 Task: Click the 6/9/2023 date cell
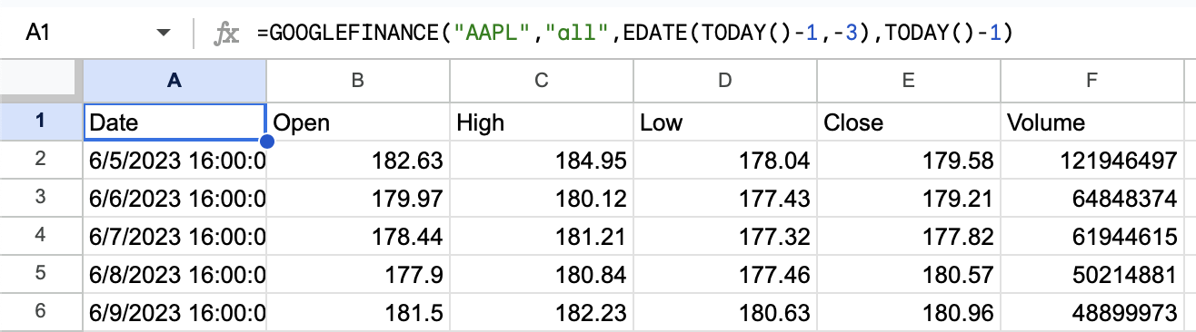175,313
